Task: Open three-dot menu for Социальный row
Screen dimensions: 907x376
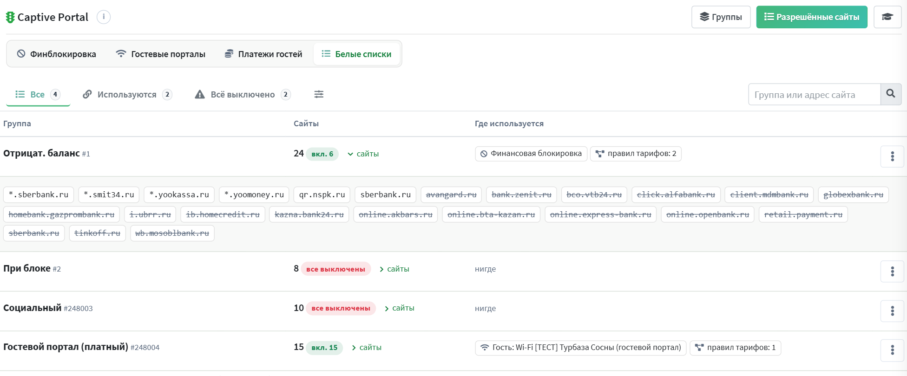Action: (x=892, y=311)
